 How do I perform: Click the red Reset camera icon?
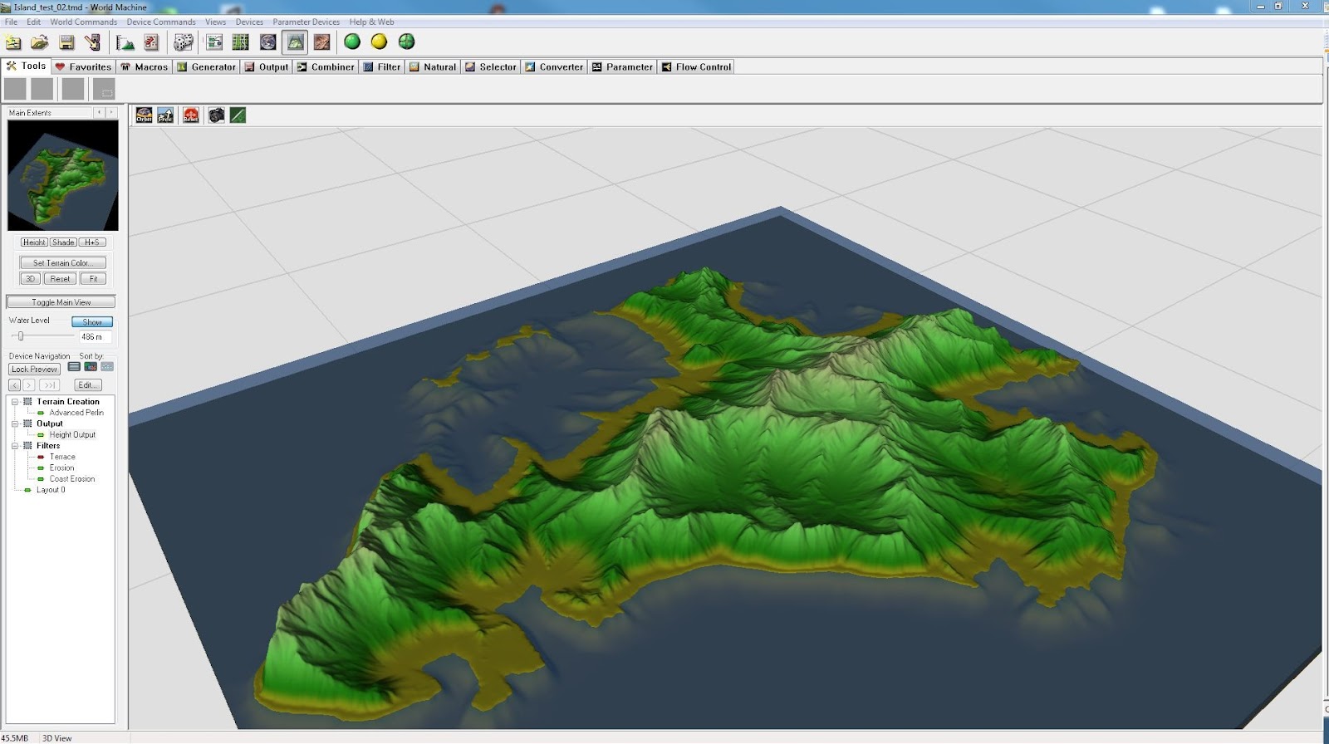coord(191,115)
